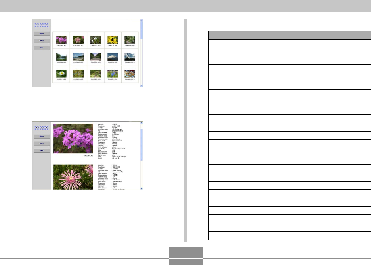The image size is (371, 265).
Task: Select the grassy field thumbnail CIMG0013.JPG
Action: tap(96, 74)
